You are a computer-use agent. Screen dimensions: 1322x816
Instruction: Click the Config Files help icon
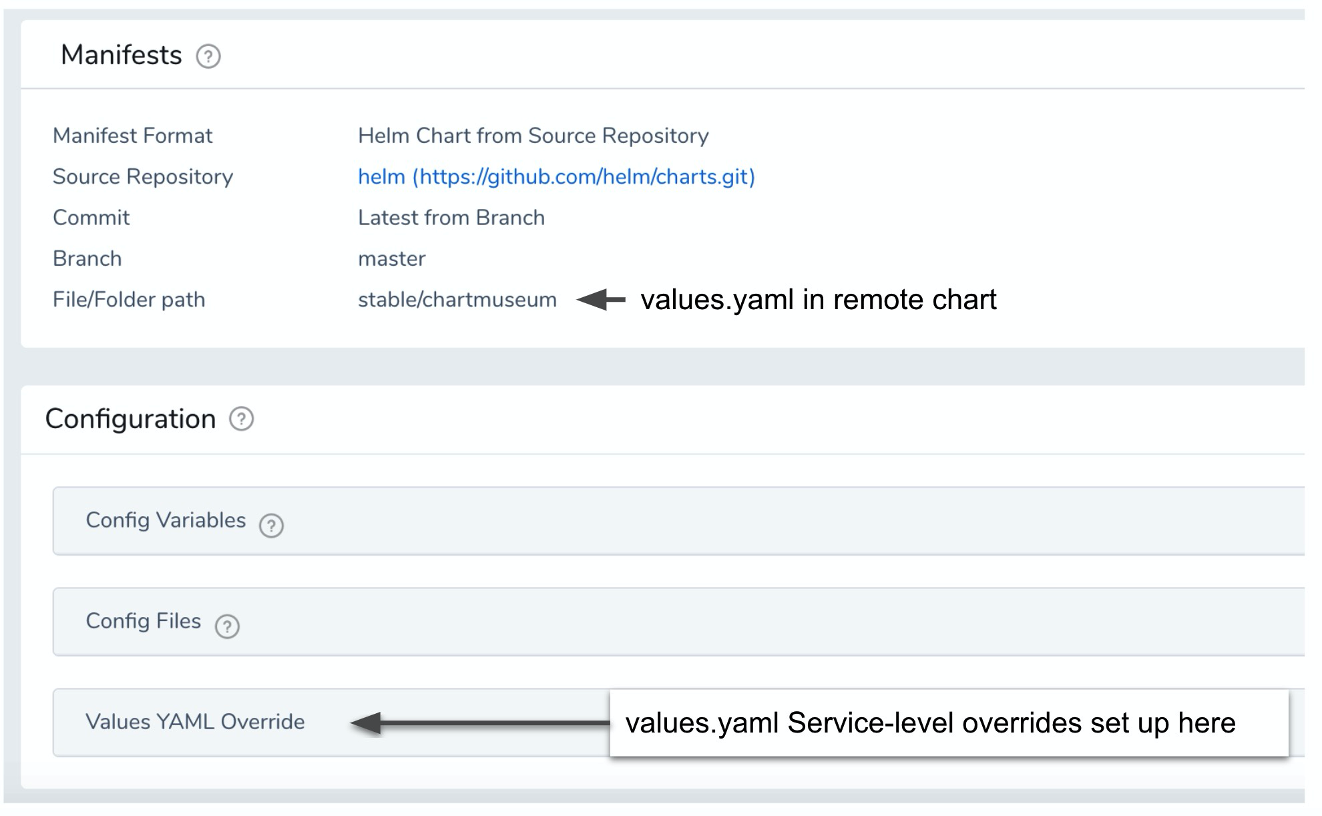[x=227, y=626]
